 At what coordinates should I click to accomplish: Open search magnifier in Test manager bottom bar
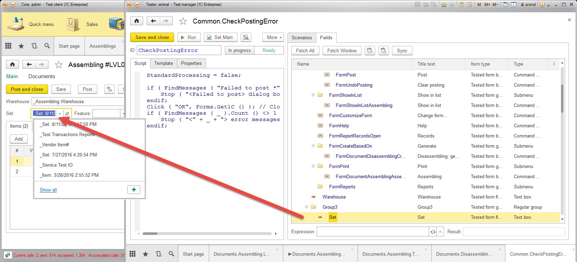pos(171,254)
